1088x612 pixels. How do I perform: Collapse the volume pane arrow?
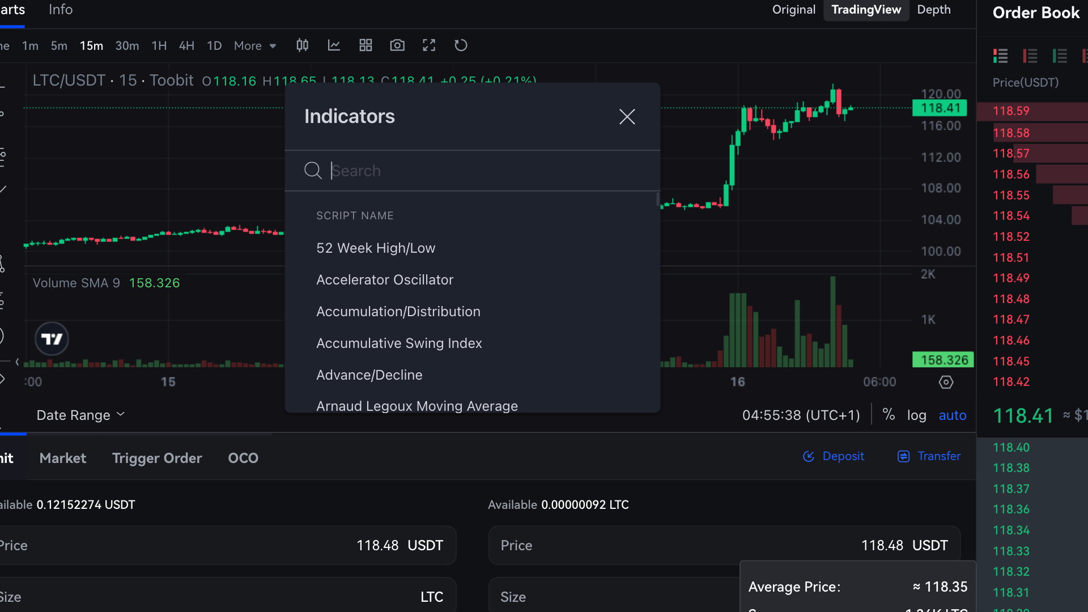pyautogui.click(x=17, y=362)
